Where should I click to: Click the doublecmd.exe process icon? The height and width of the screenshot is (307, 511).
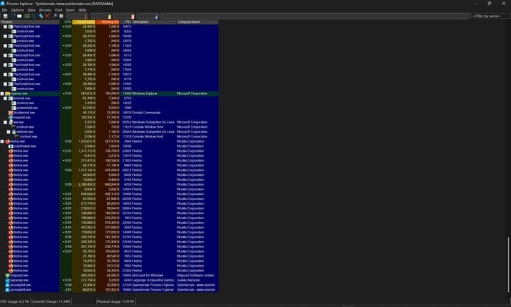click(11, 113)
